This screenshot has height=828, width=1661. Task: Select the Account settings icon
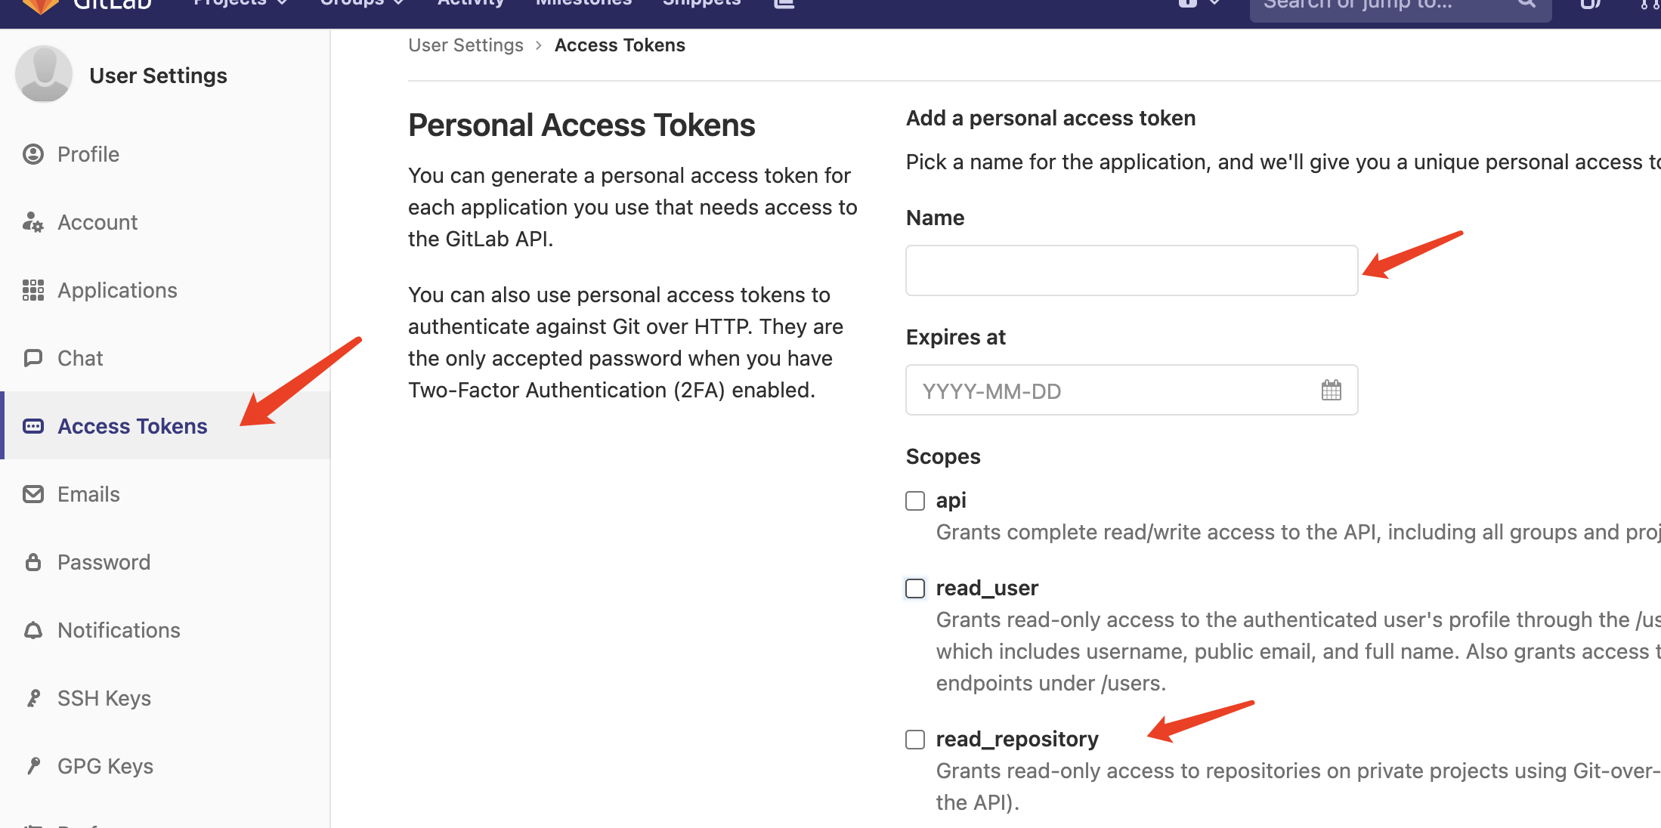click(x=33, y=222)
